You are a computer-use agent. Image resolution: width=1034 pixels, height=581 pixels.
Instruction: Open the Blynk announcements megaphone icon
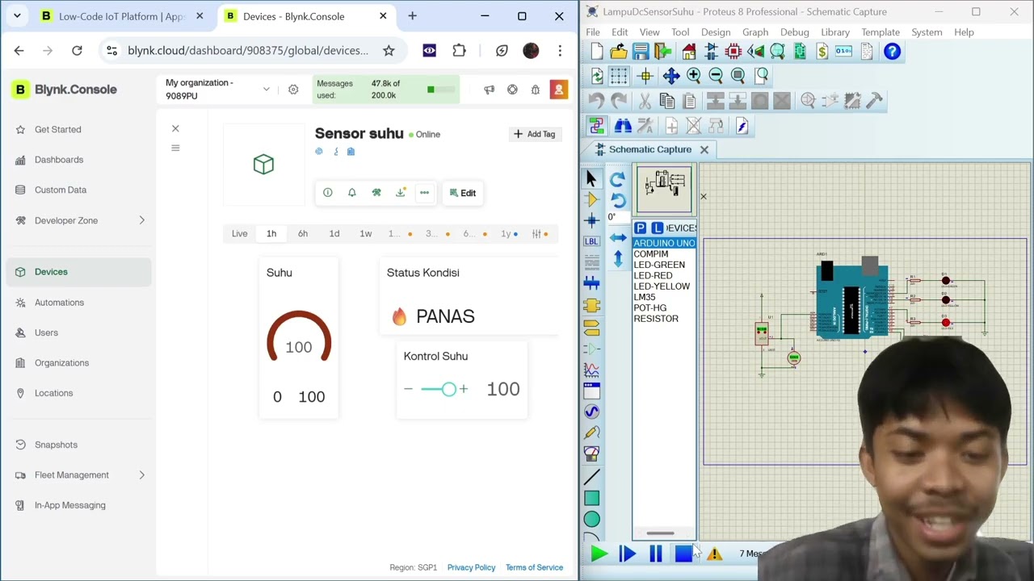(x=489, y=90)
